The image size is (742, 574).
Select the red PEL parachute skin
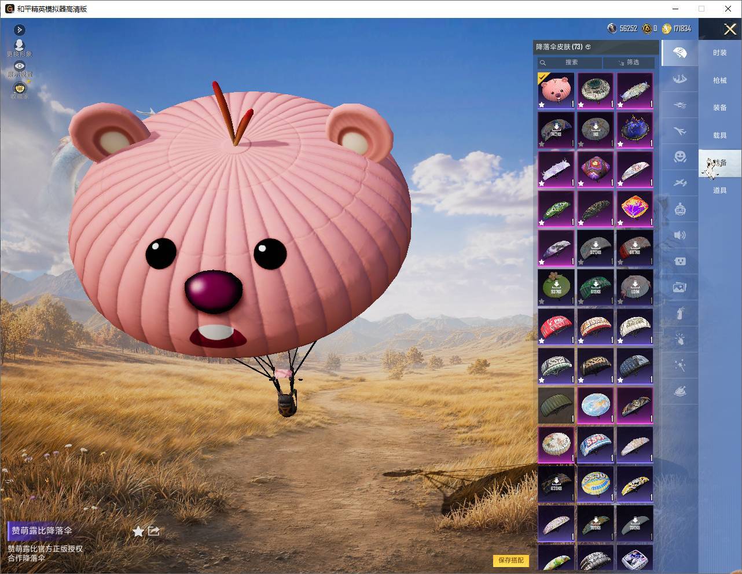[556, 326]
